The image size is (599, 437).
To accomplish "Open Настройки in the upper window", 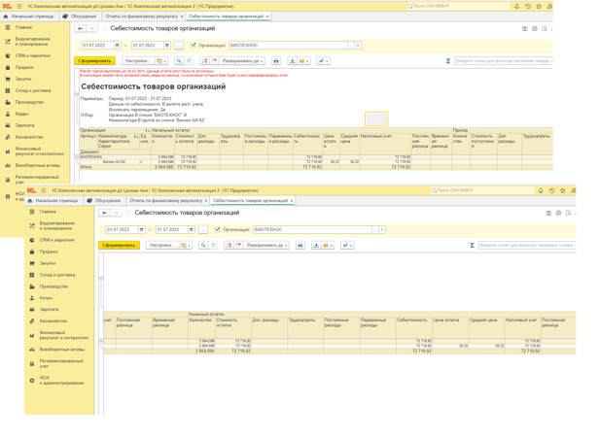I will [138, 60].
